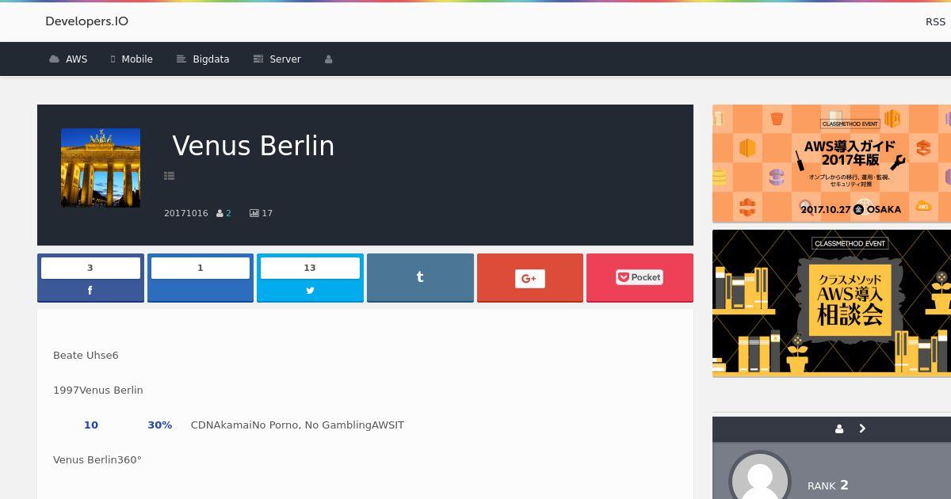The image size is (951, 499).
Task: Click the bar chart views icon
Action: coord(254,214)
